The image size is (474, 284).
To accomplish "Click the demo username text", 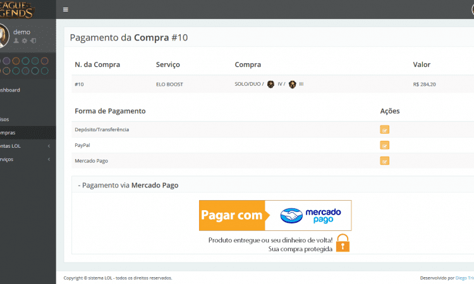I will tap(21, 32).
